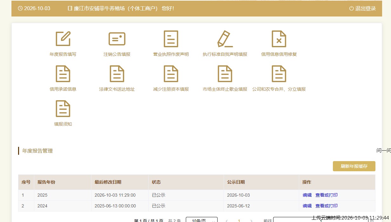Click the 最后修改日期 column header
The image size is (391, 222).
[108, 182]
